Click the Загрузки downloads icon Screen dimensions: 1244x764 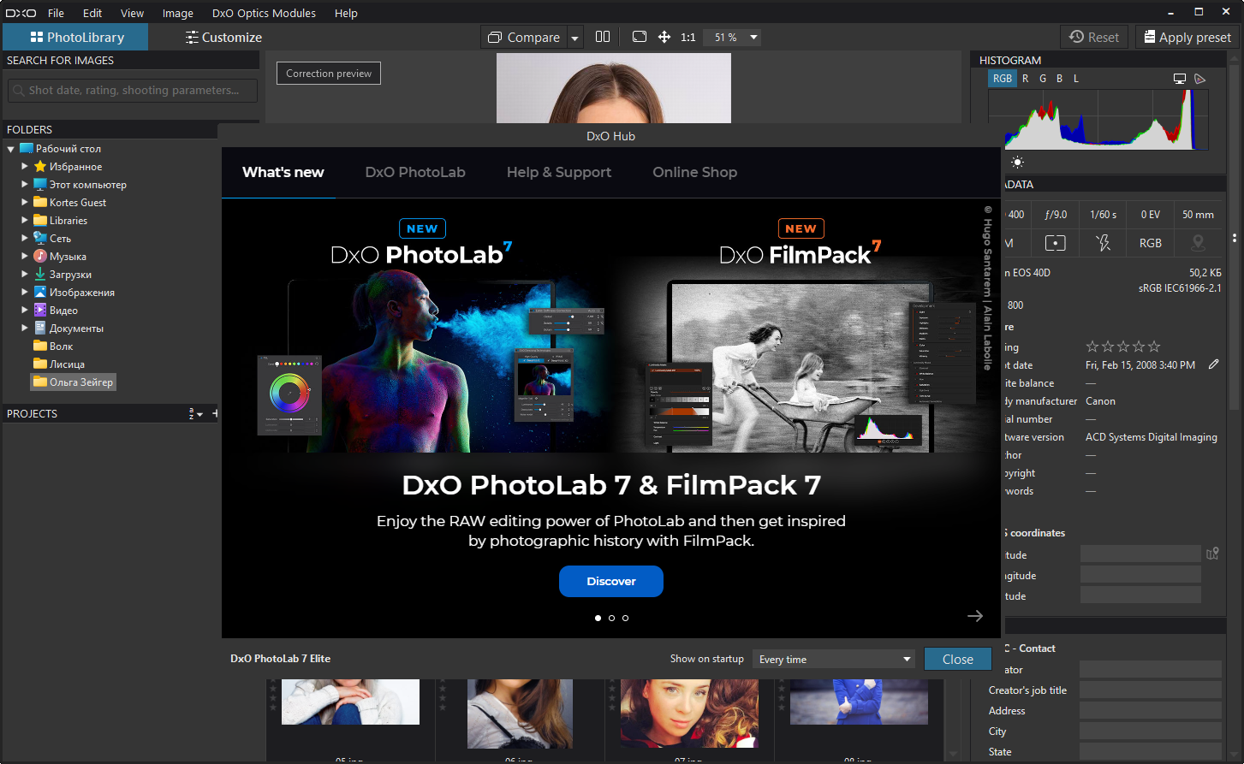(x=40, y=274)
